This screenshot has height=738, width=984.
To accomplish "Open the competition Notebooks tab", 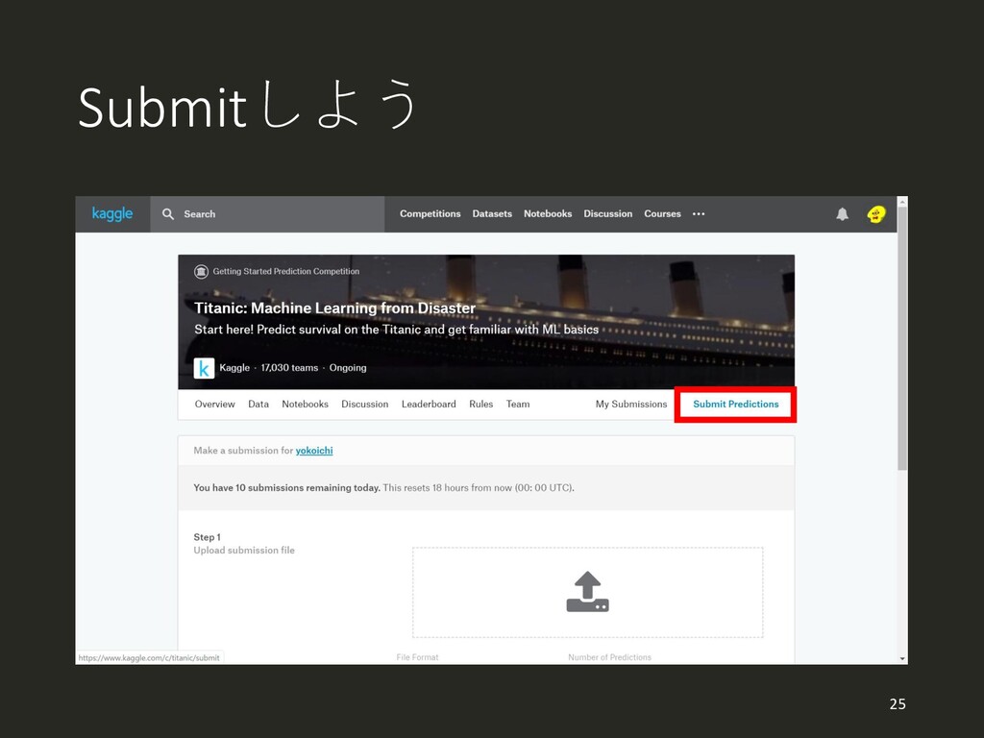I will click(305, 405).
